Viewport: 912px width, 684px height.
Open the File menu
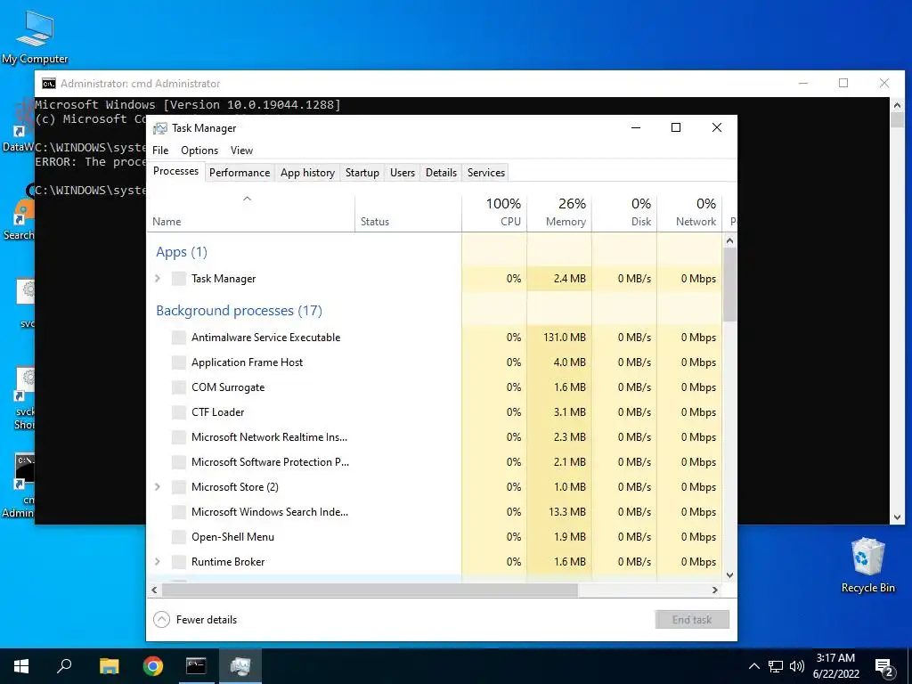click(160, 151)
